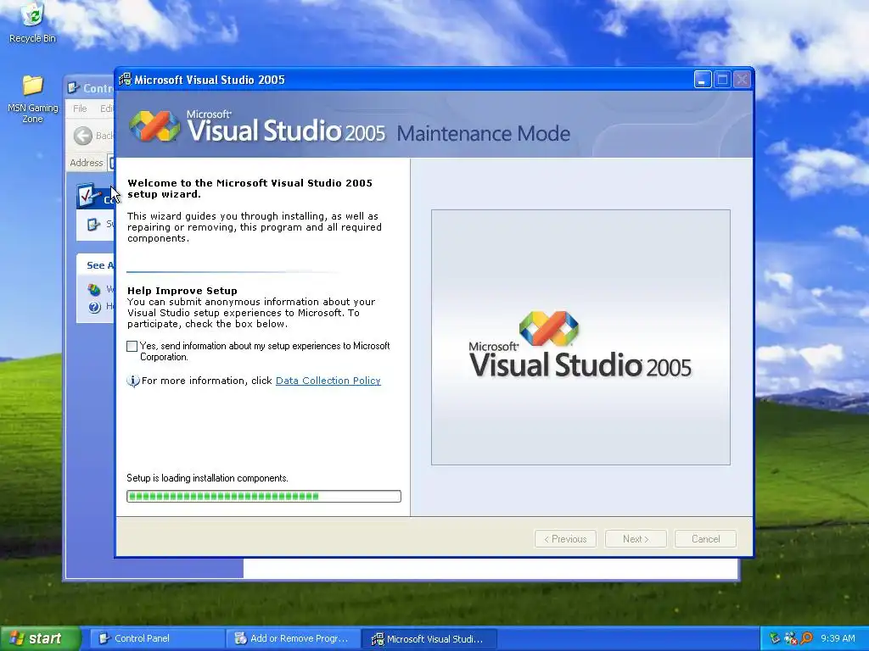Click the orange magnifier system tray icon
This screenshot has height=651, width=869.
[x=807, y=639]
